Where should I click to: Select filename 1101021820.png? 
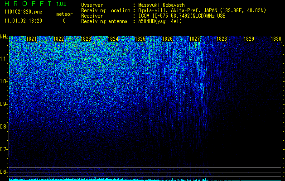[x=24, y=12]
